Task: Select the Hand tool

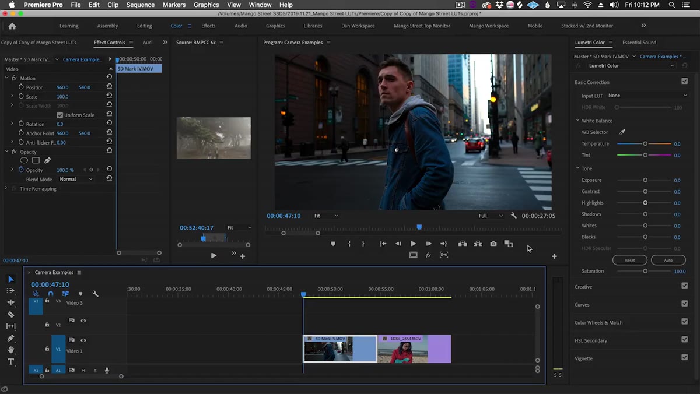Action: 10,350
